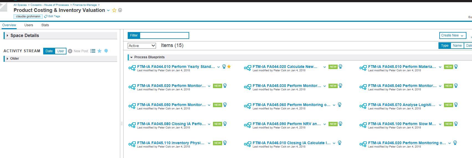Image resolution: width=472 pixels, height=158 pixels.
Task: Sort items by Name
Action: (457, 46)
